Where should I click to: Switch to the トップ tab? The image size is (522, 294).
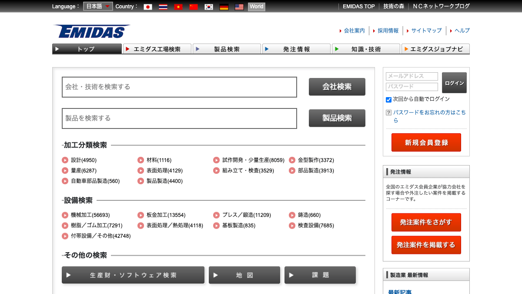click(x=87, y=49)
